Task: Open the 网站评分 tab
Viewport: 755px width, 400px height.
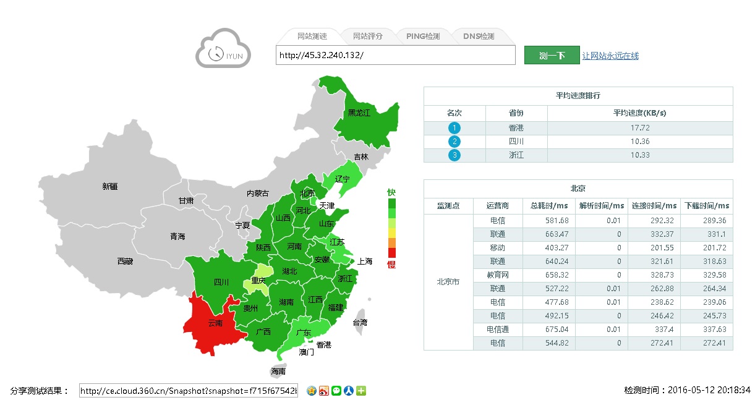Action: [367, 36]
